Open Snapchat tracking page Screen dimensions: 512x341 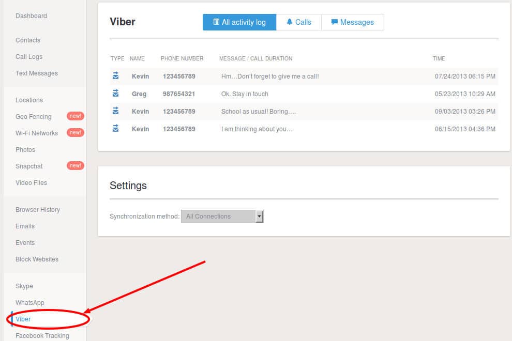(x=29, y=166)
